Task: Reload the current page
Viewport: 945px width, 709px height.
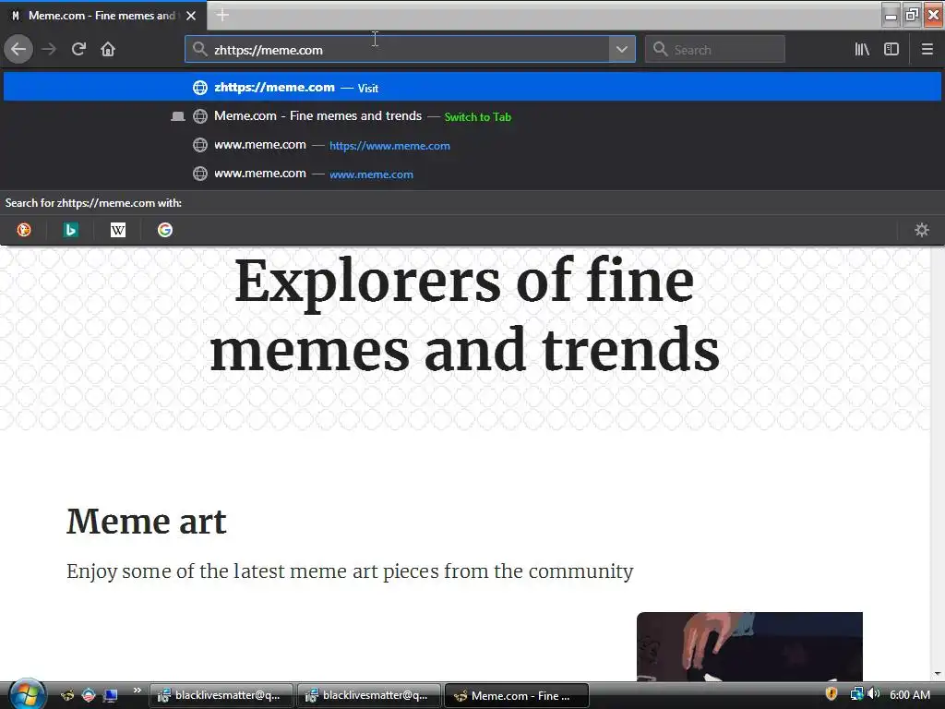Action: 78,49
